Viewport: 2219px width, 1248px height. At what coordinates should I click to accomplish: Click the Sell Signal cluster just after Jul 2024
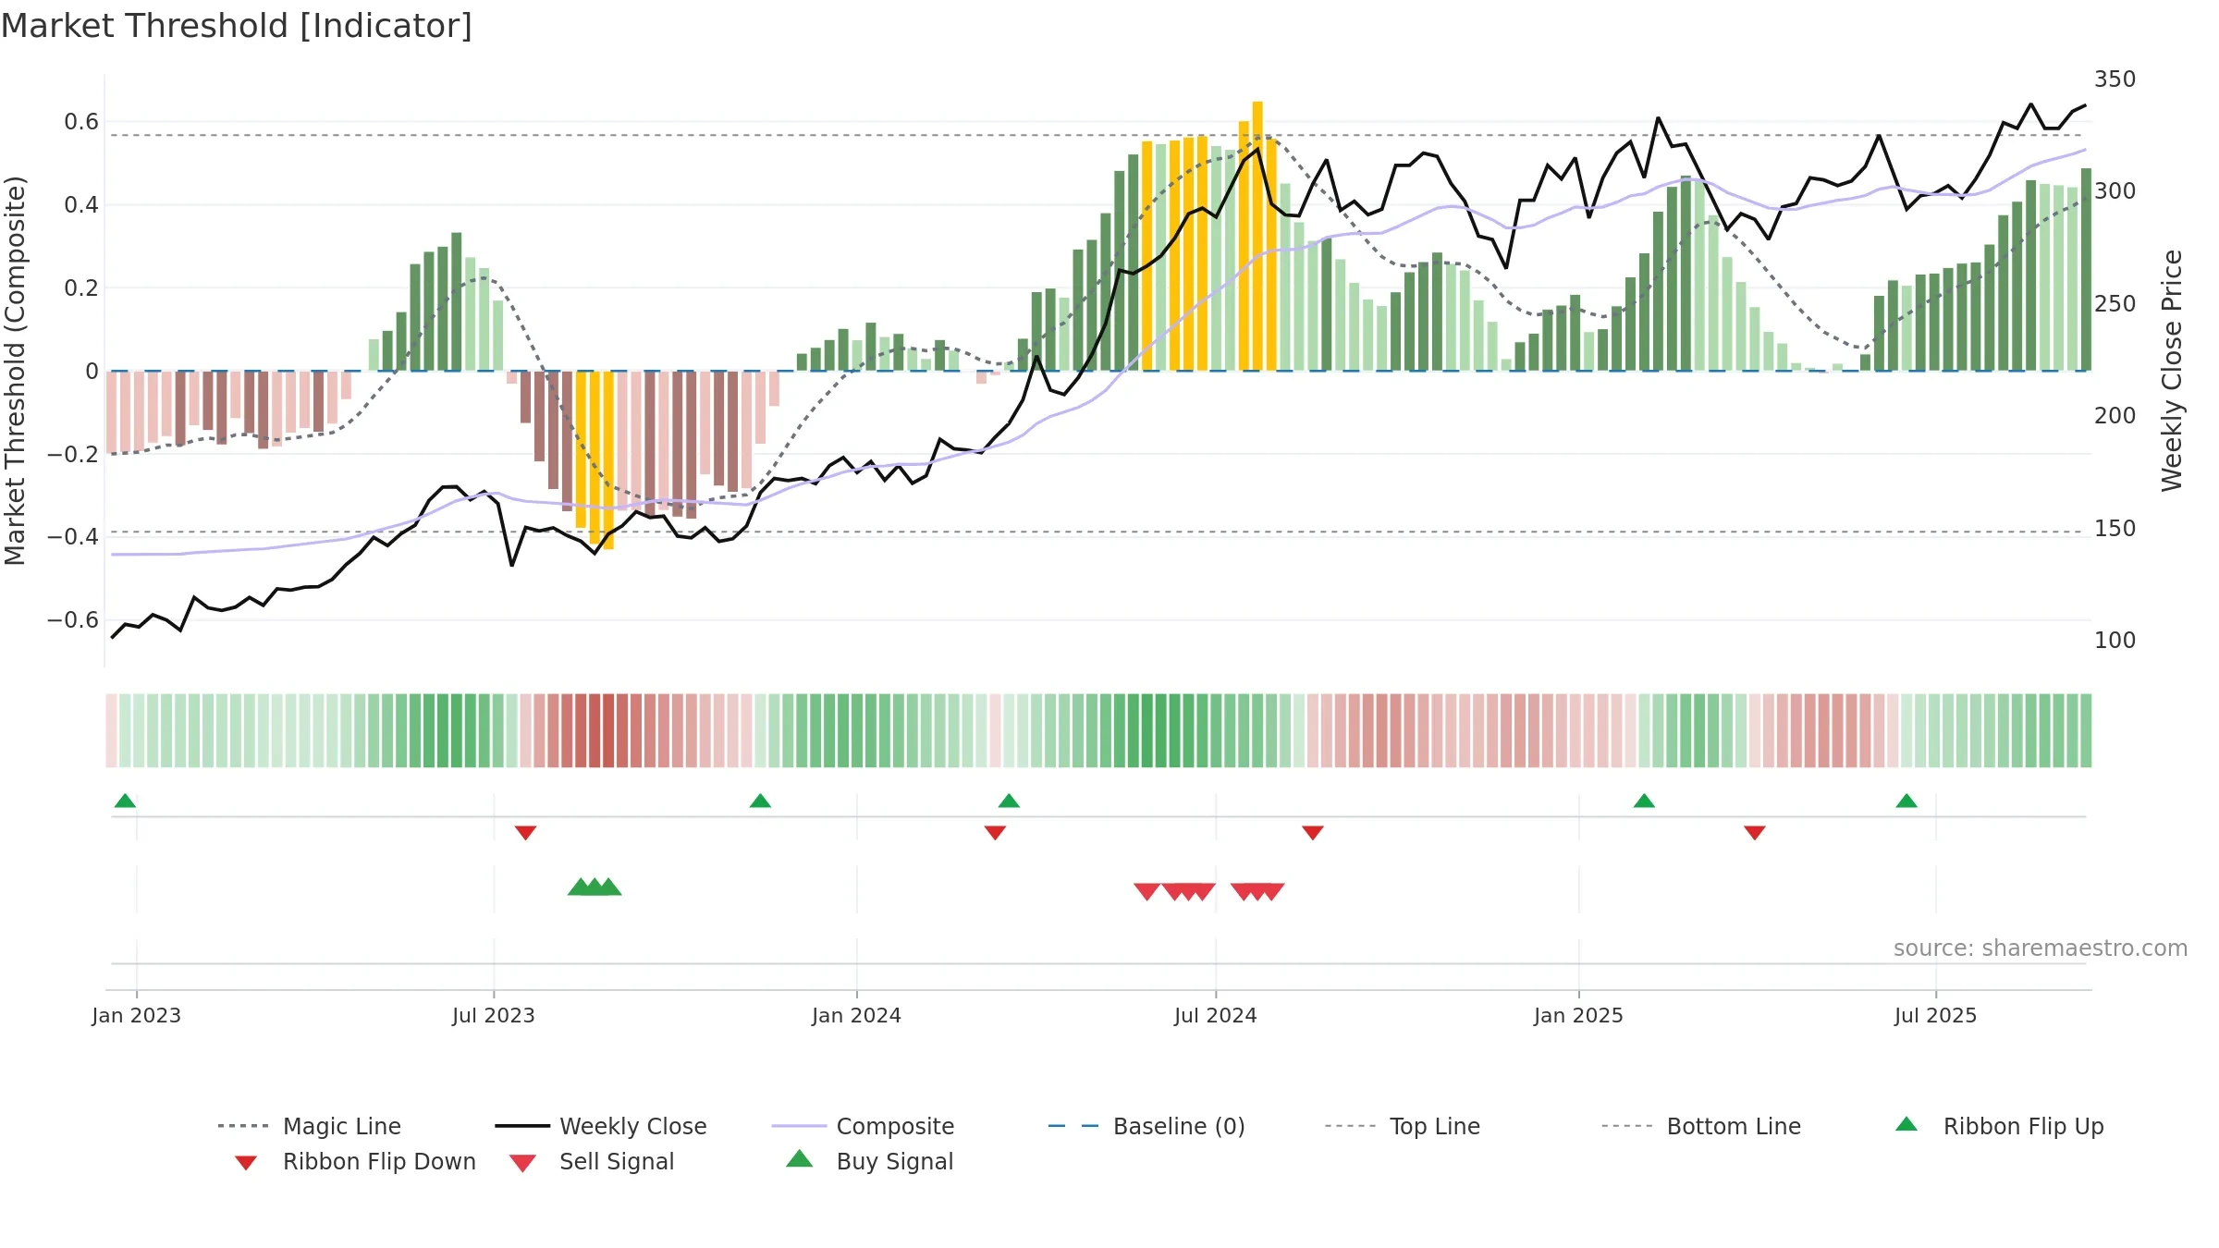[1257, 891]
